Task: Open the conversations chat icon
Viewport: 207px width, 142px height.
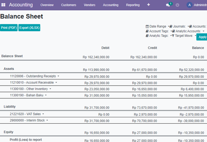Action: point(168,5)
